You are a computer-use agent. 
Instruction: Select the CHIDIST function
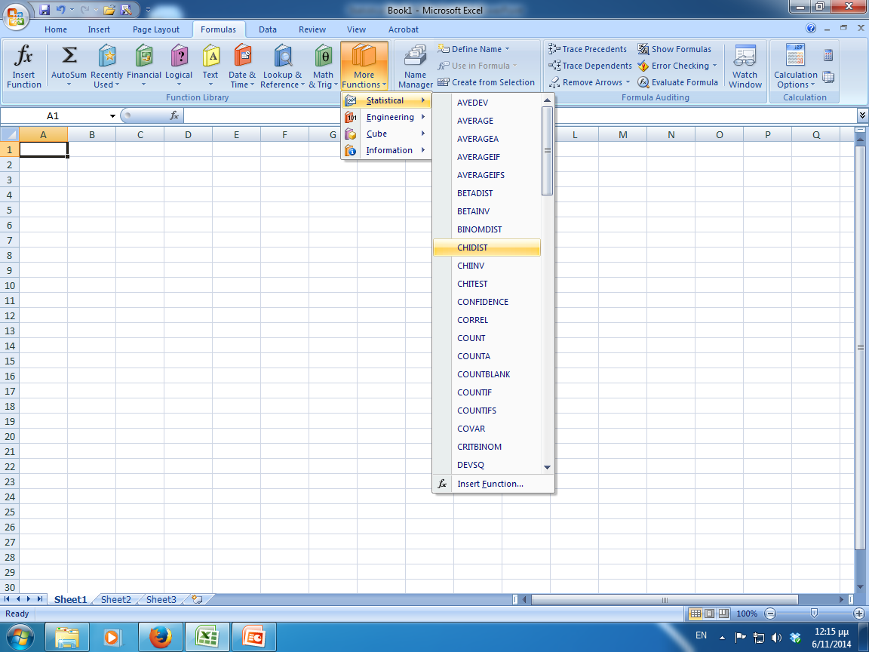point(487,248)
